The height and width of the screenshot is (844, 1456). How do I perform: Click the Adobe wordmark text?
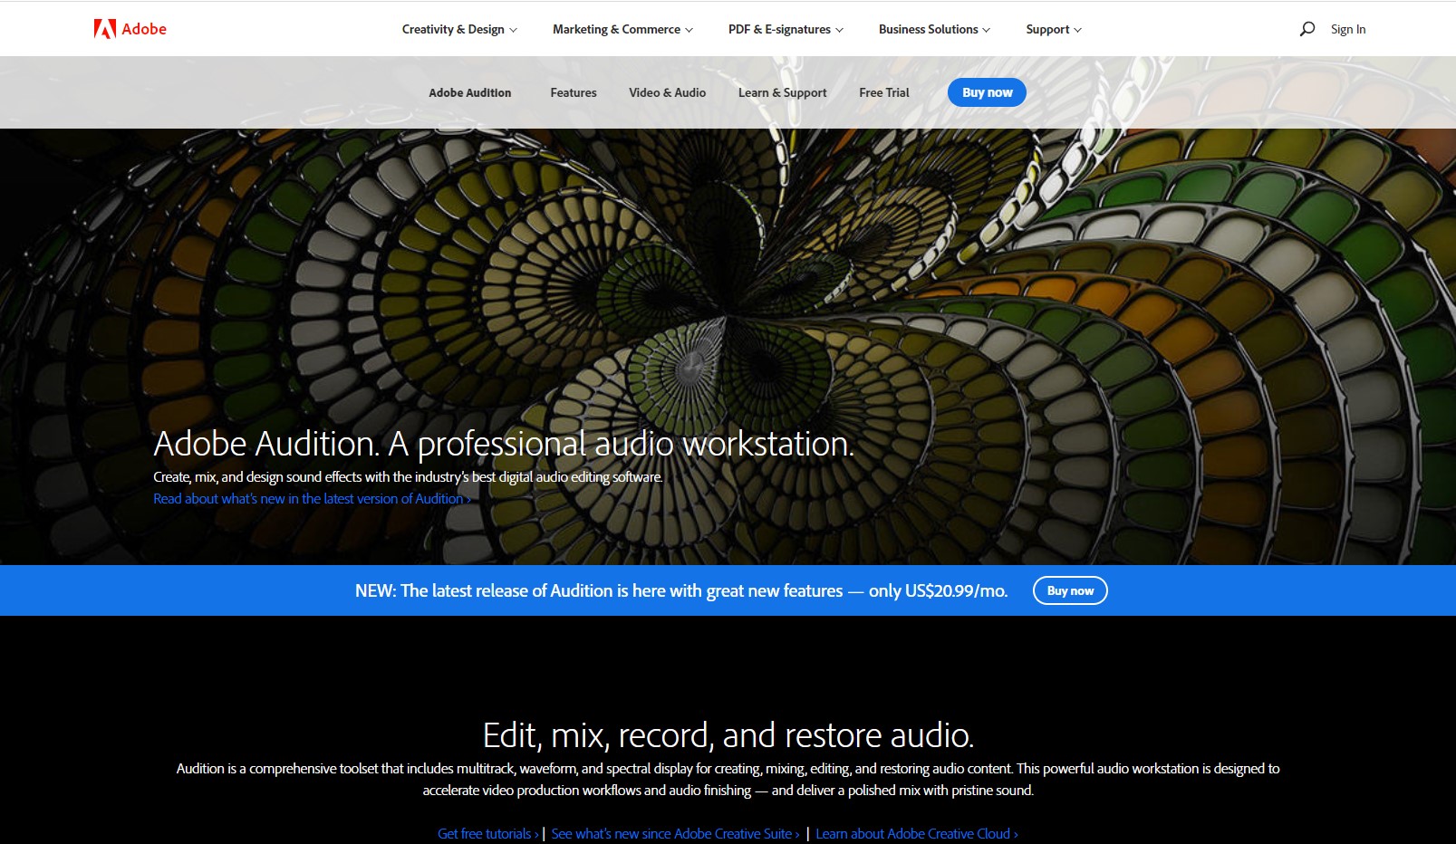point(144,29)
